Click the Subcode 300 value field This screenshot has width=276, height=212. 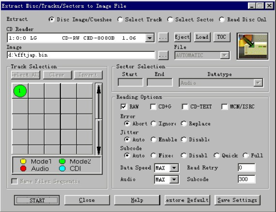tap(247, 179)
